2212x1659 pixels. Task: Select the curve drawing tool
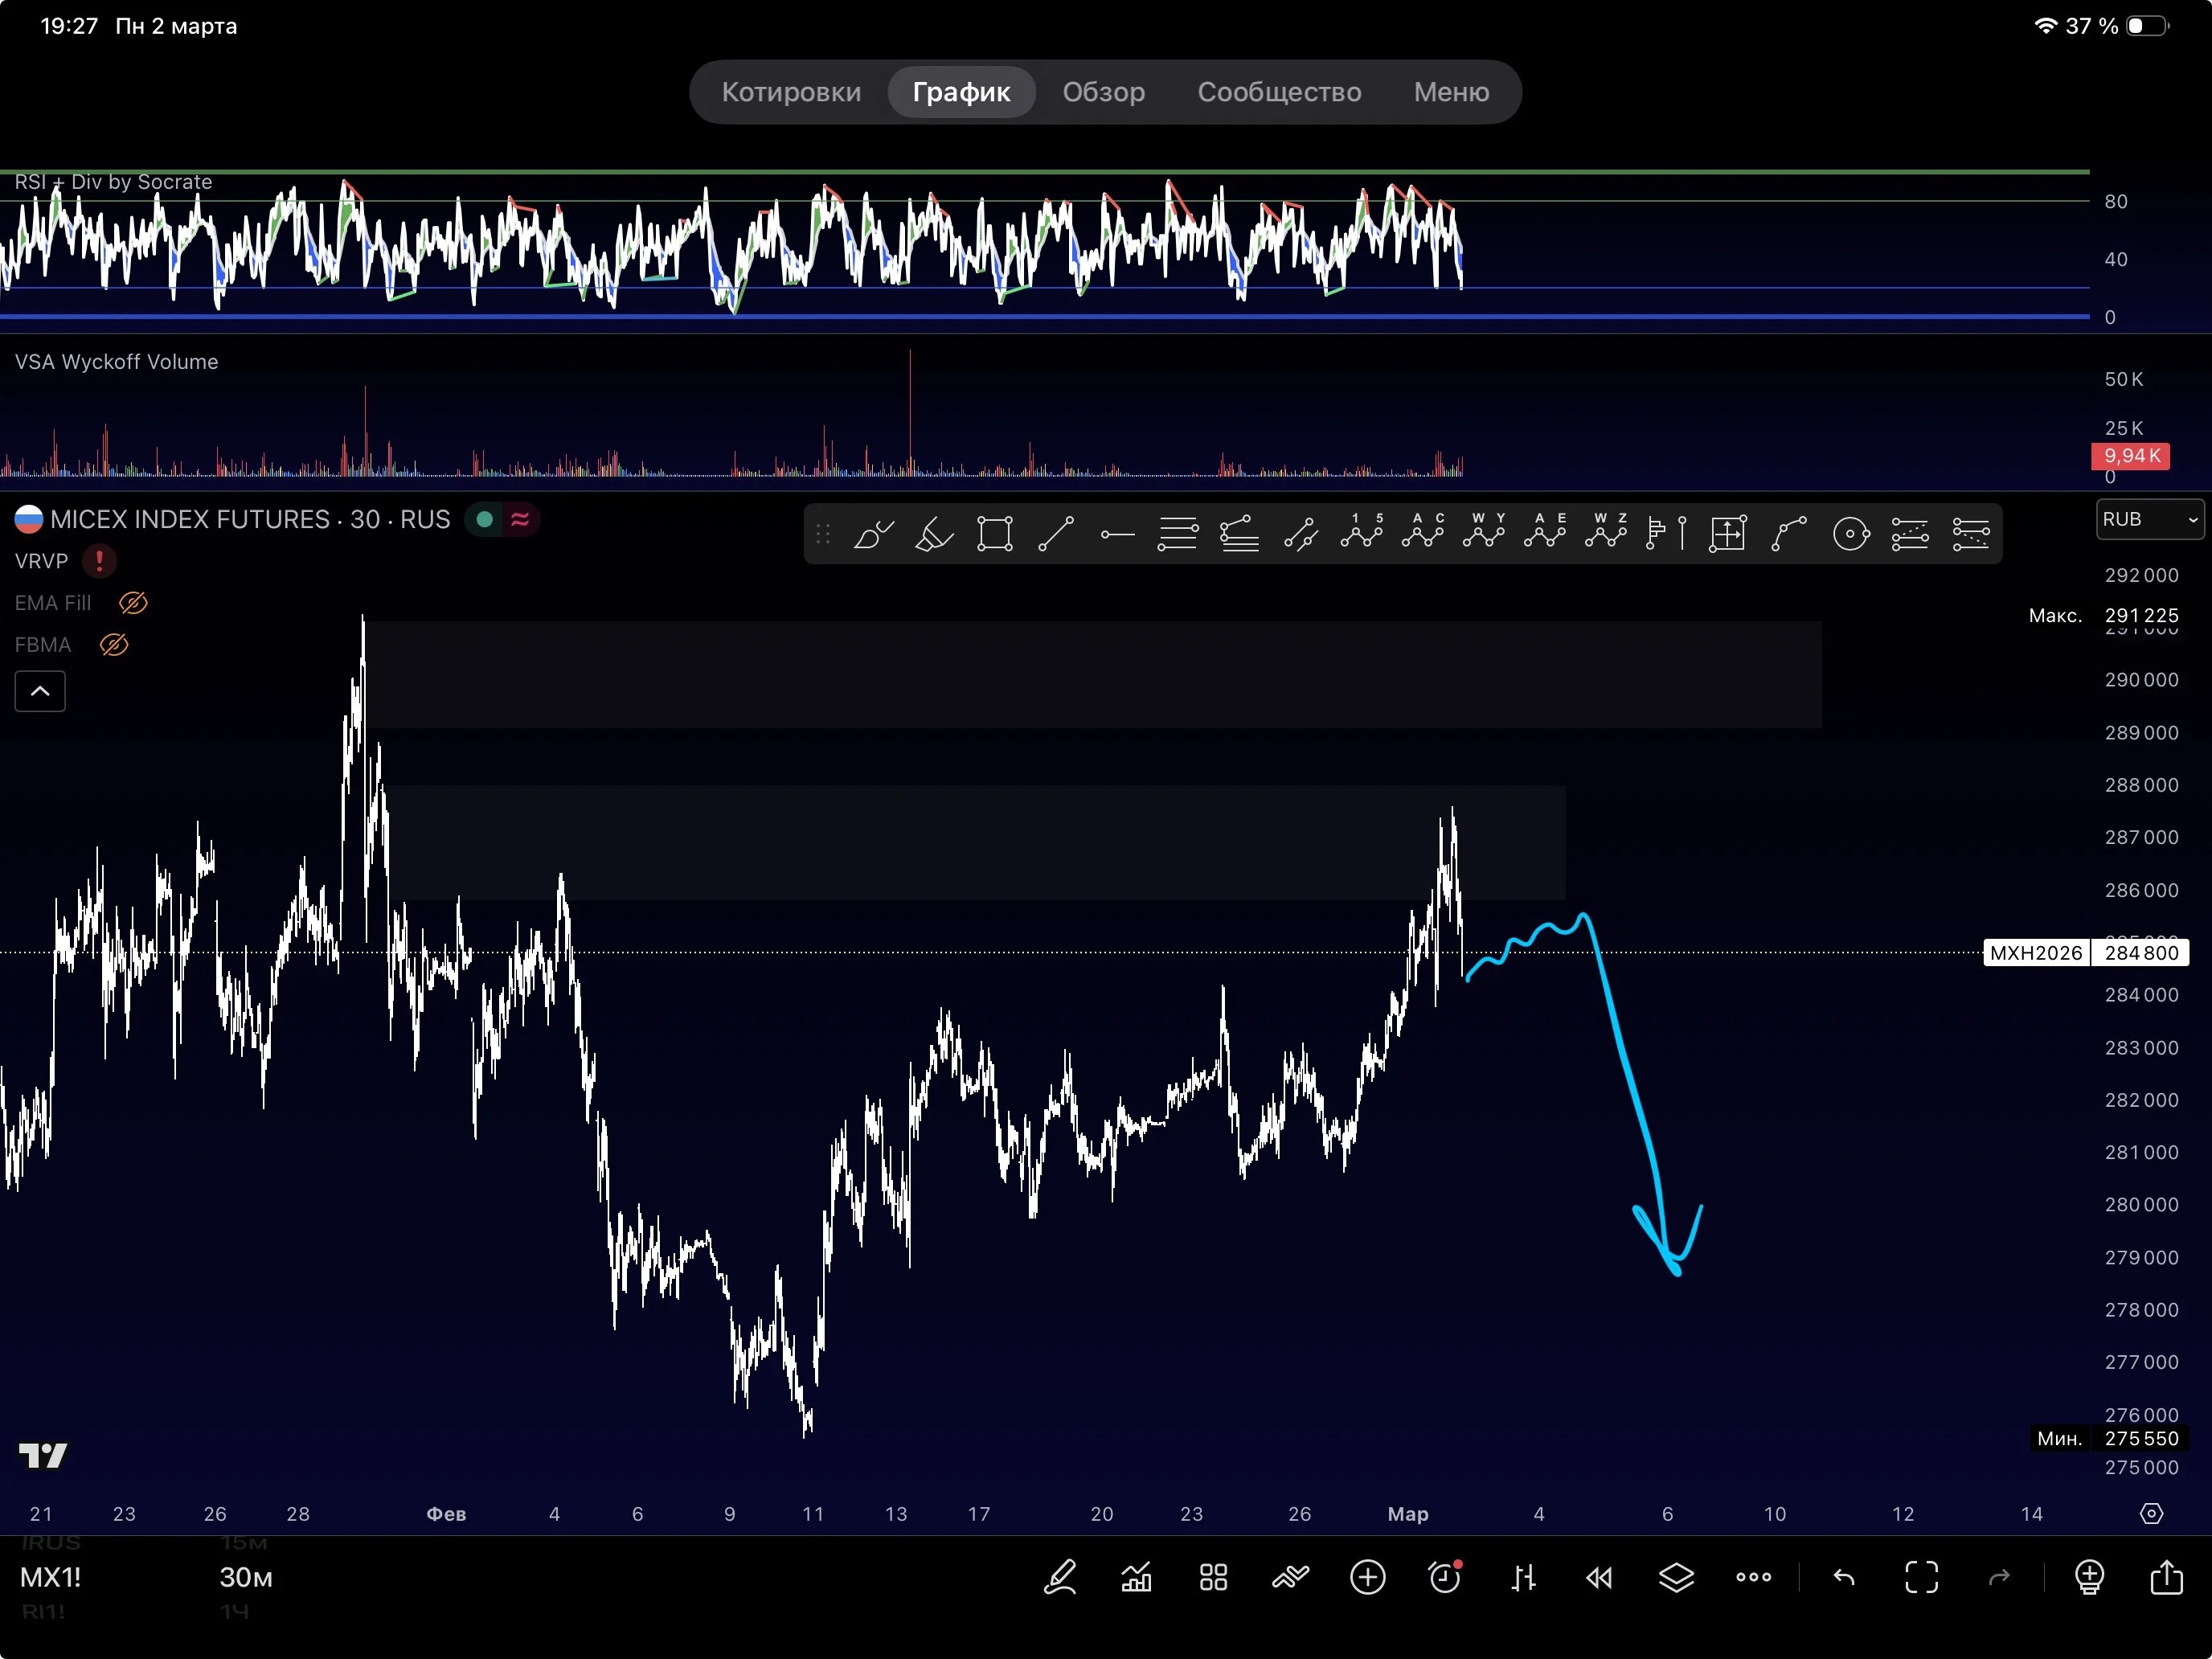tap(1789, 534)
